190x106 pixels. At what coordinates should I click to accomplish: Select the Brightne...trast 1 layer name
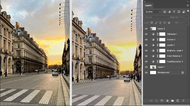175,51
